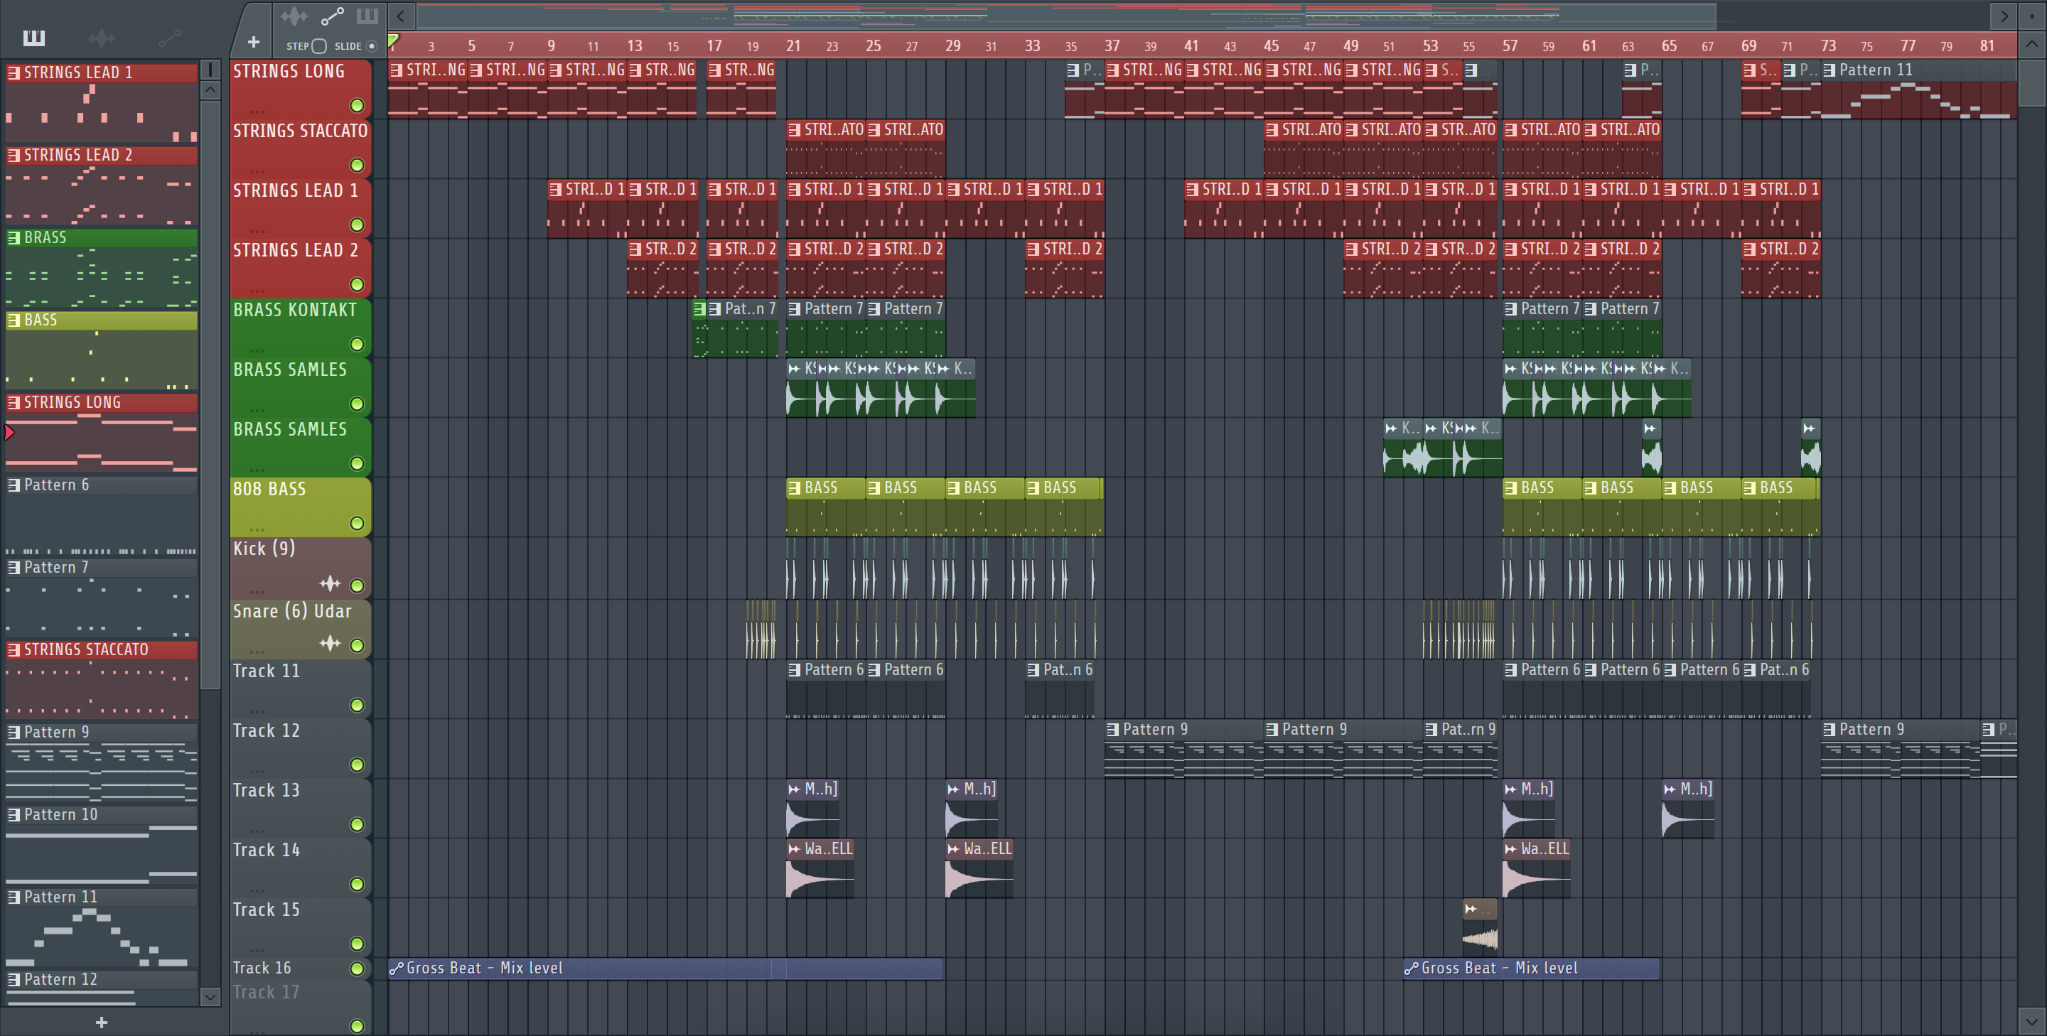2047x1036 pixels.
Task: Mute Track 16 with its LED
Action: tap(357, 968)
